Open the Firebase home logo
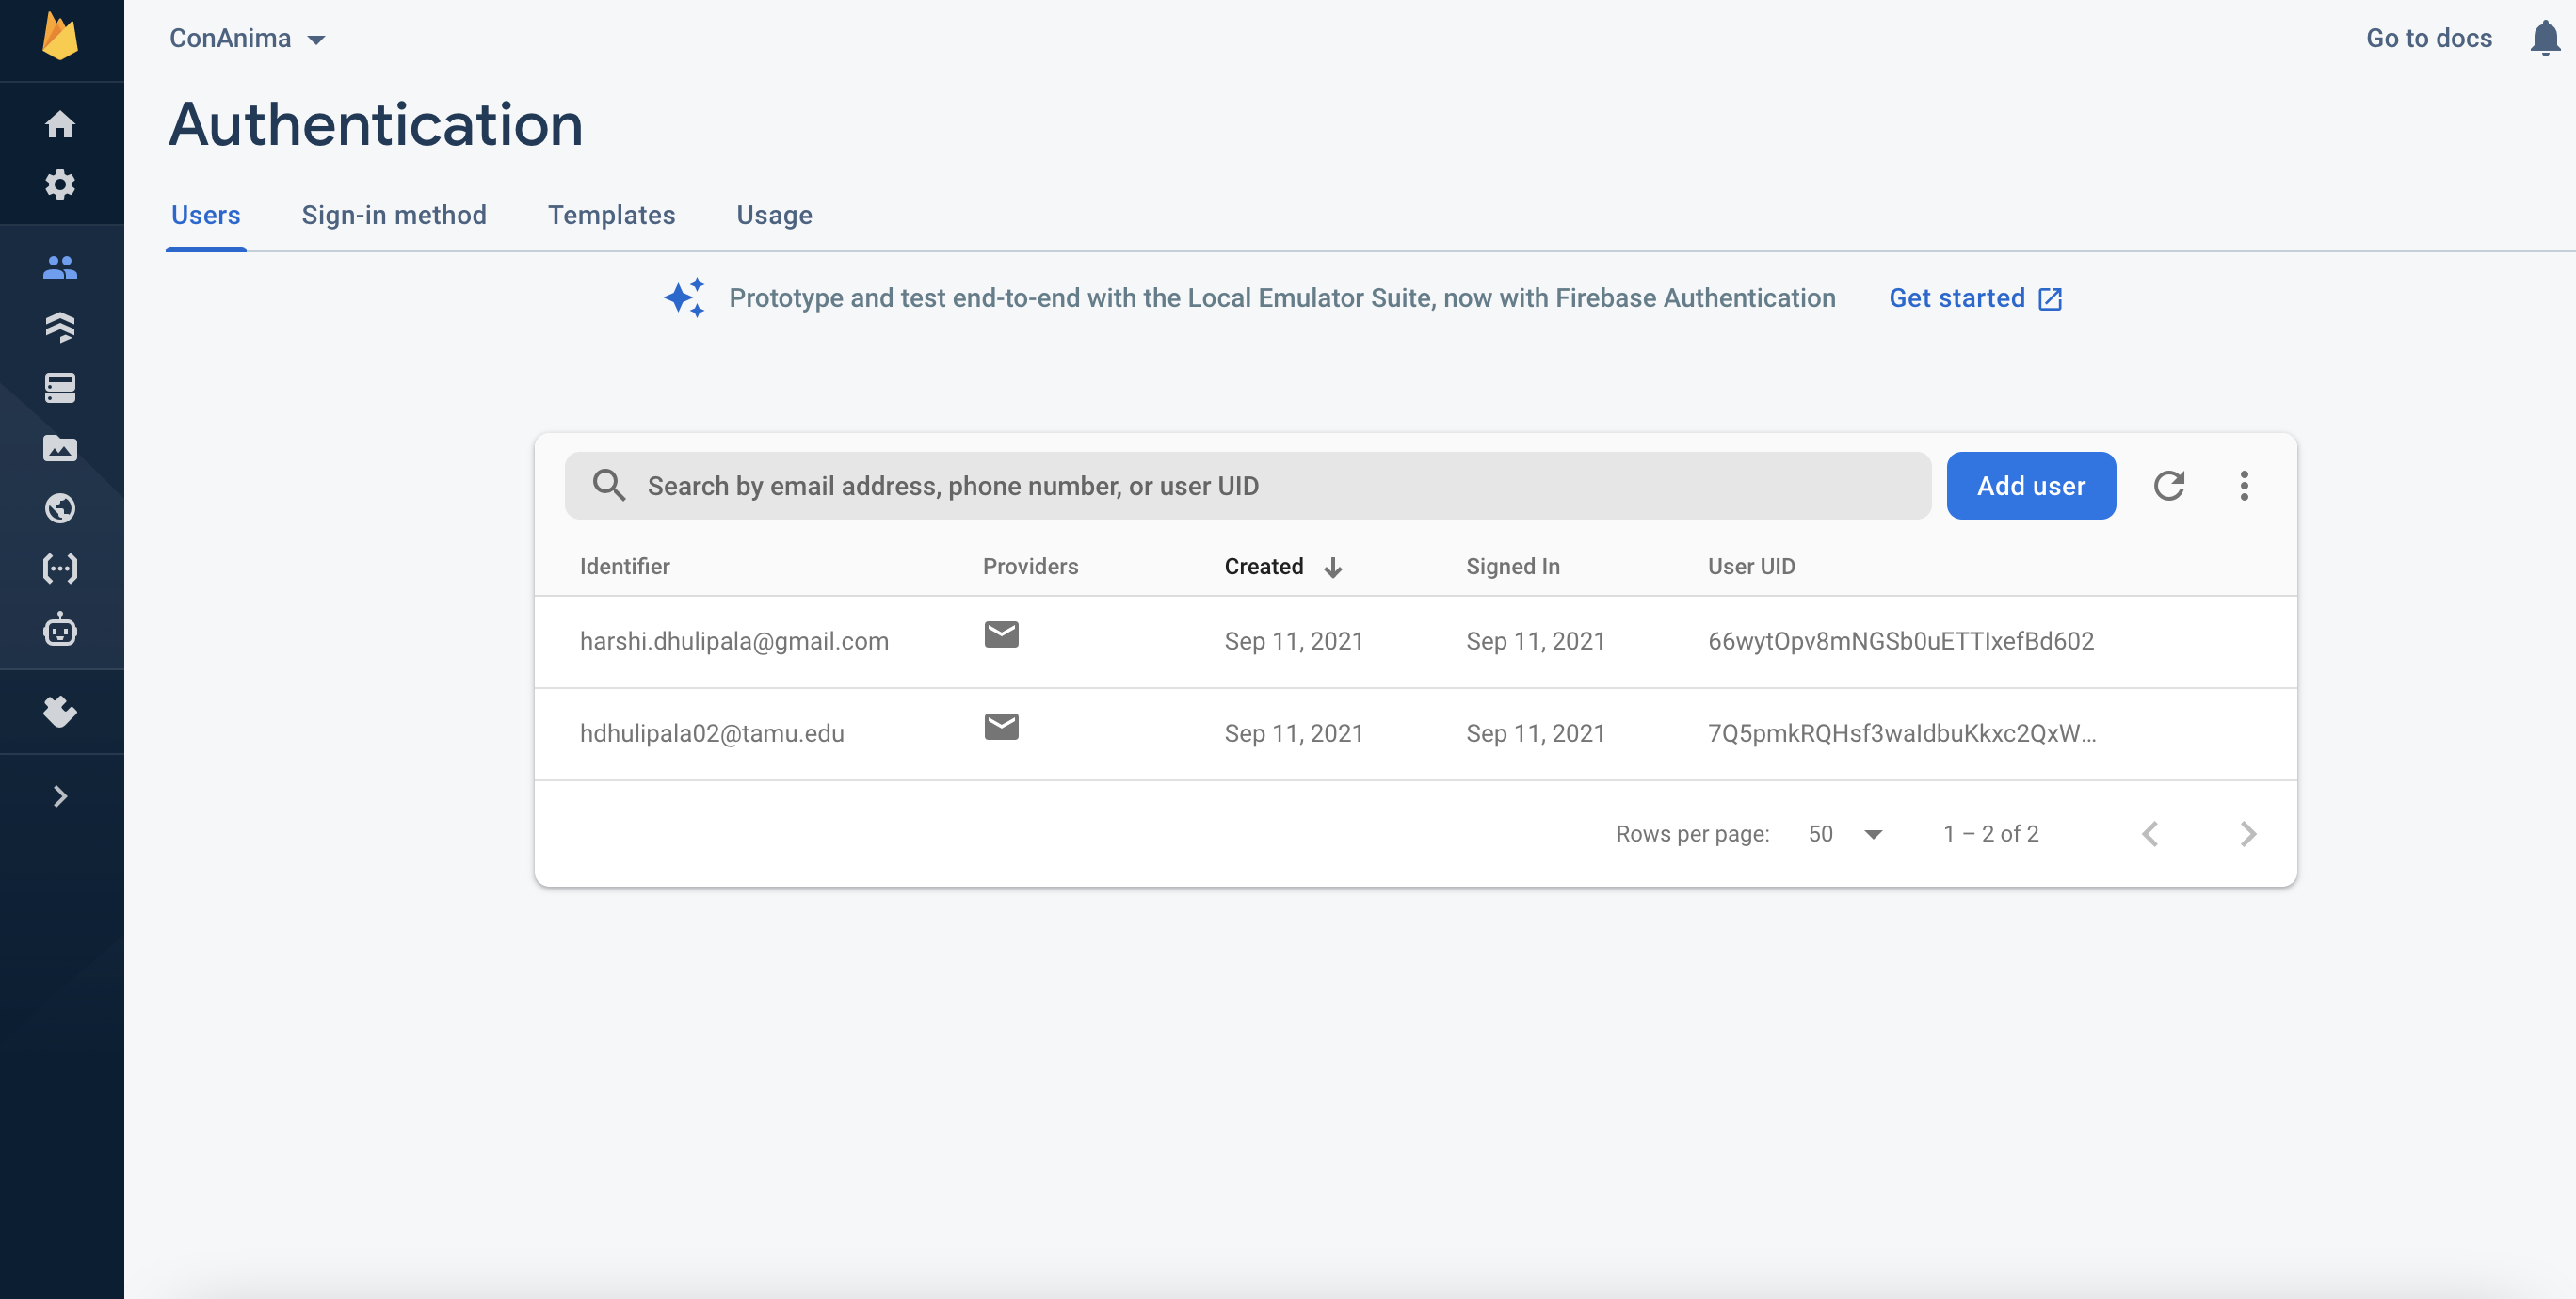The image size is (2576, 1299). [60, 37]
